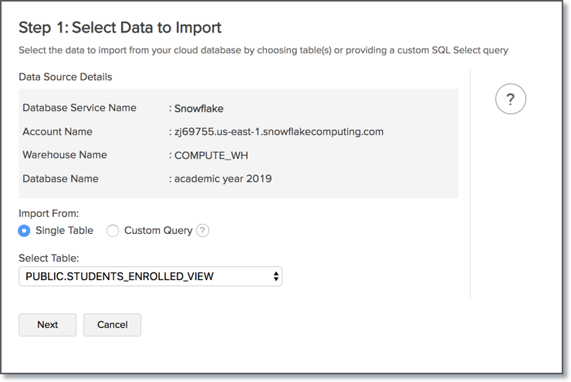Click the Select Table label
Image resolution: width=571 pixels, height=382 pixels.
(x=49, y=258)
